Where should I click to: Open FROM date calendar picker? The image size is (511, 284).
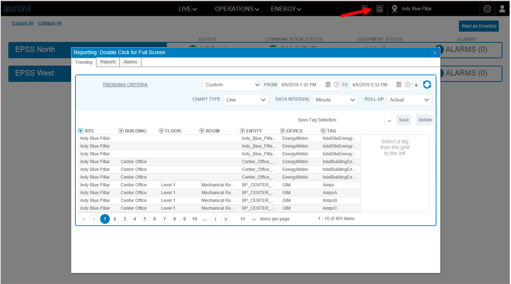point(328,85)
